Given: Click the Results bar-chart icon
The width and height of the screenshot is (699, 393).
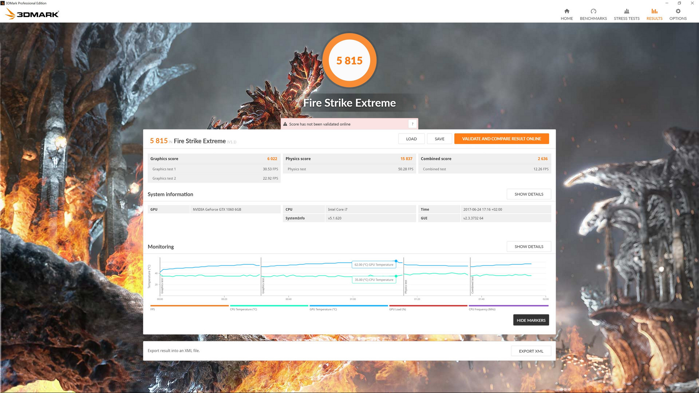Looking at the screenshot, I should click(x=654, y=11).
